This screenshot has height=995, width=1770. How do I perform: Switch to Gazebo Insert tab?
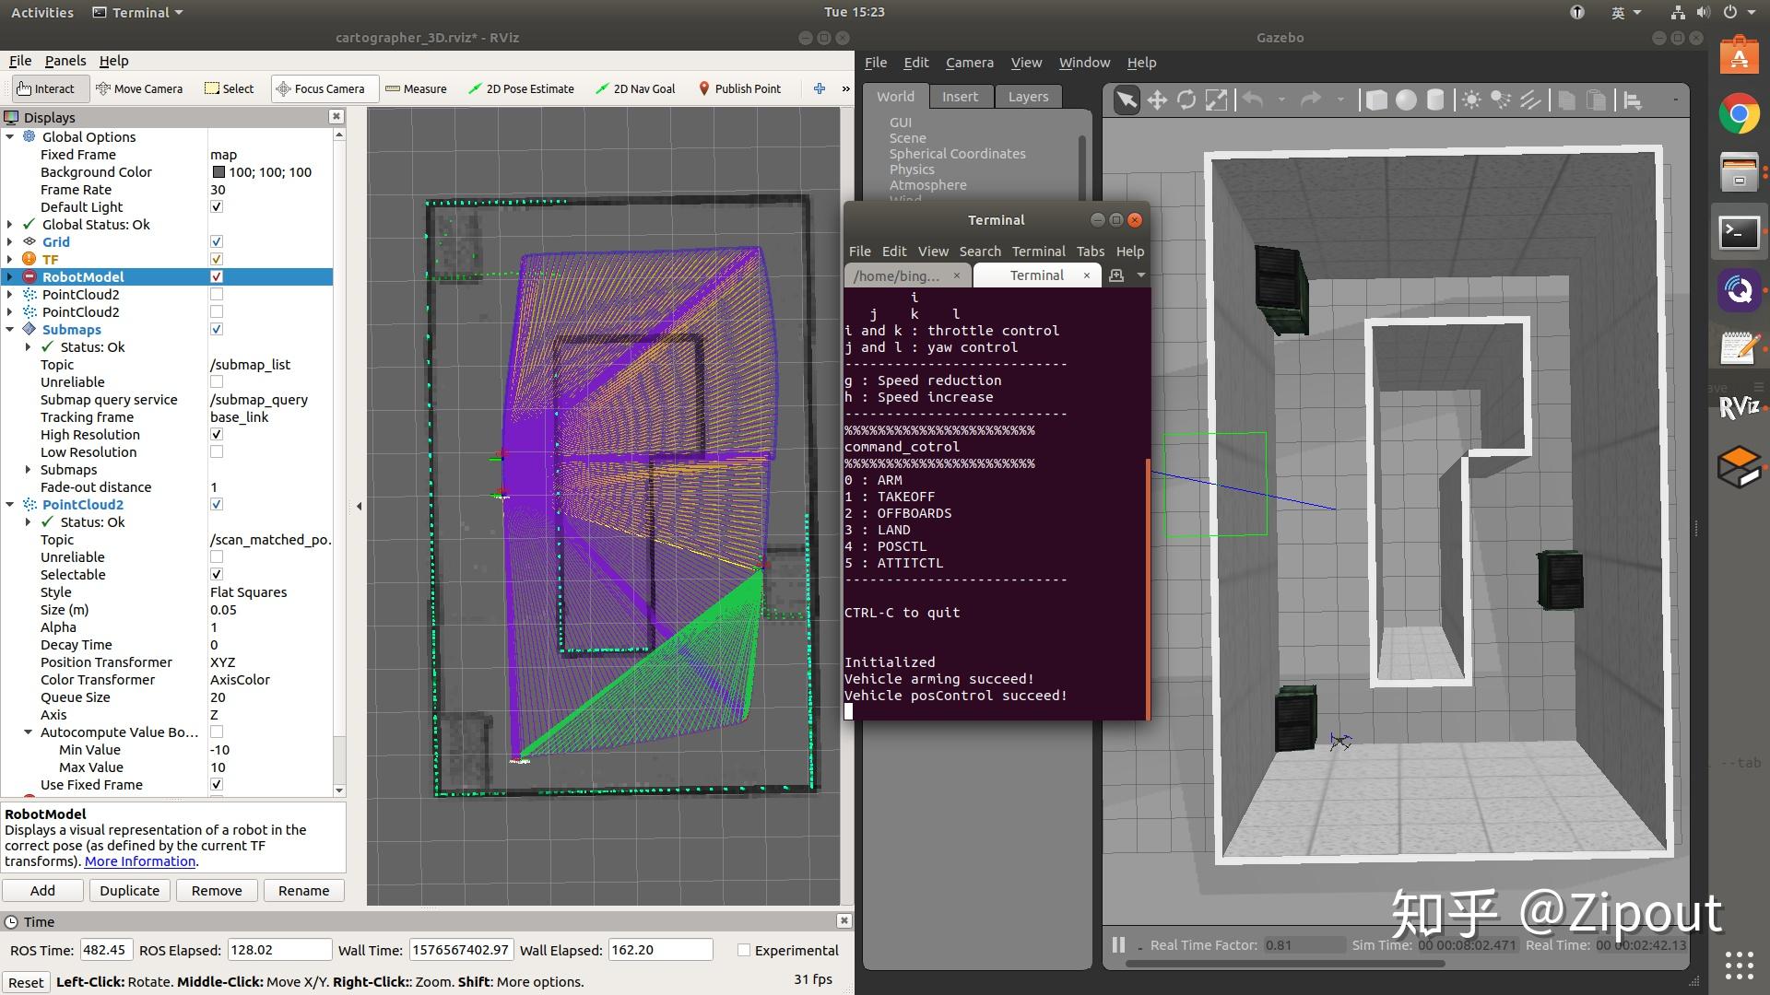coord(960,96)
